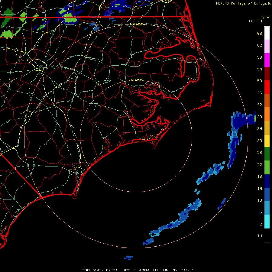272x272 pixels.
Task: Click the magenta legend swatch
Action: 267,60
